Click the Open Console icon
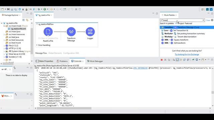 pos(203,60)
